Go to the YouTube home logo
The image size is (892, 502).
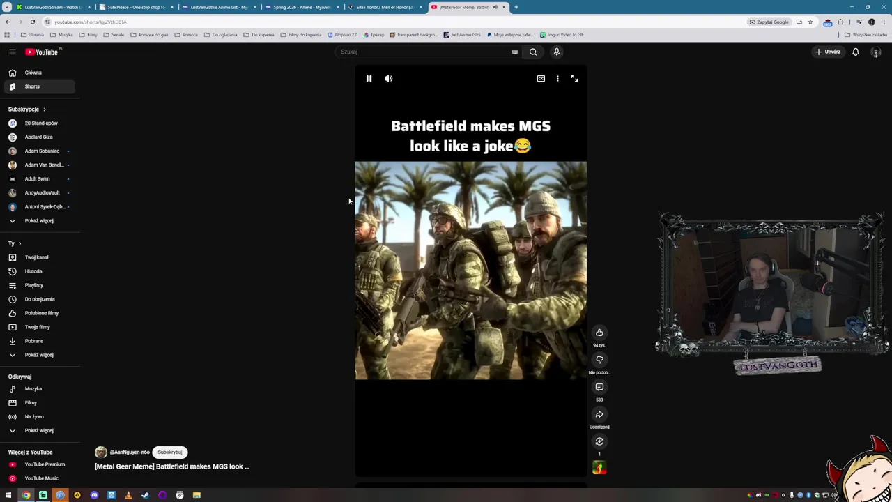(42, 52)
